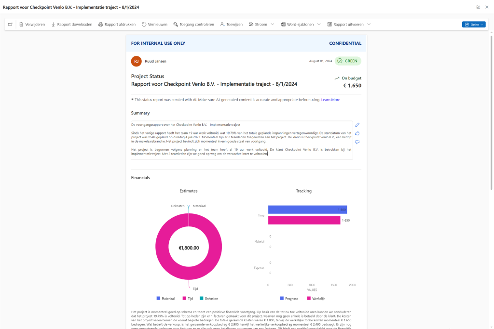Click the Materiaal legend color swatch
Screen dimensions: 494x329
pos(158,298)
